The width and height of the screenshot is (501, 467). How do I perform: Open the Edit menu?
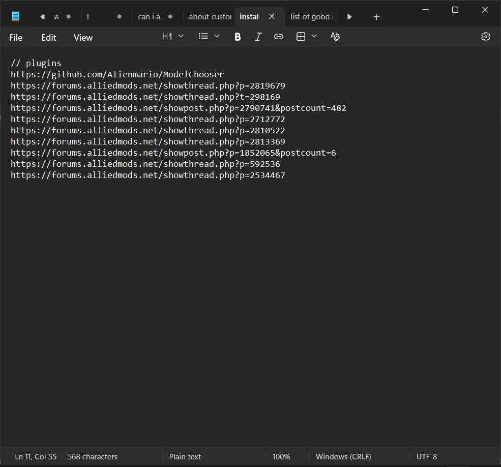[49, 38]
